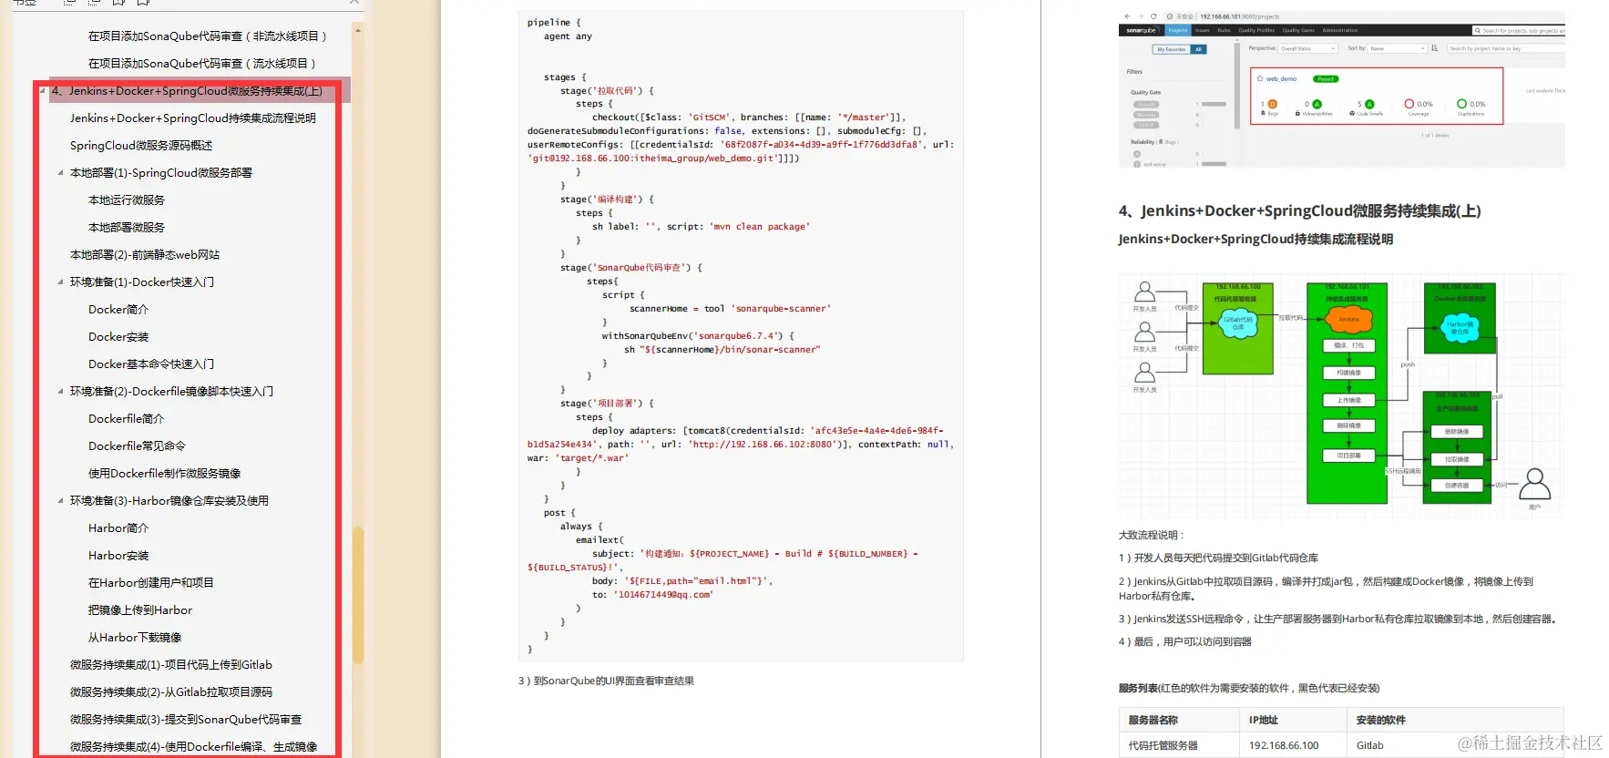Click the bookmark panel scroll-up arrow
This screenshot has height=758, width=1609.
pos(357,30)
